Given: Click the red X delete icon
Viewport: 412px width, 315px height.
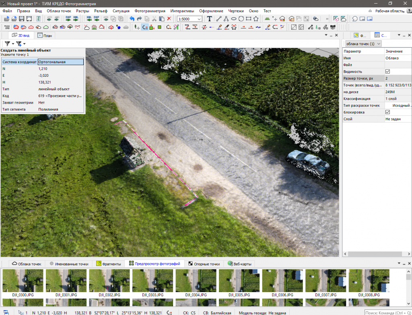Looking at the screenshot, I should click(x=169, y=19).
